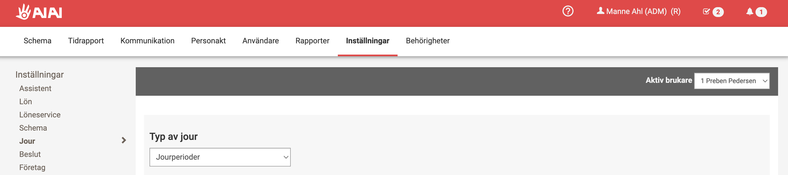Open the Behörigheter tab

coord(428,41)
